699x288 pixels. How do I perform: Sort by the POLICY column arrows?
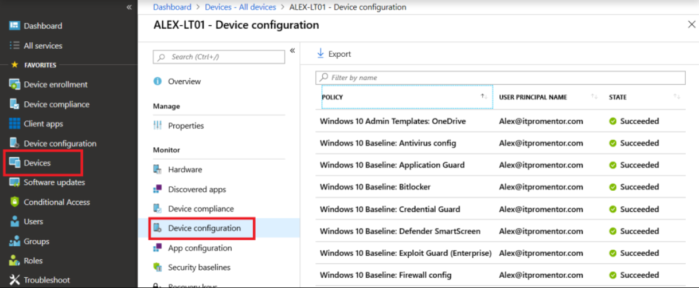[485, 97]
